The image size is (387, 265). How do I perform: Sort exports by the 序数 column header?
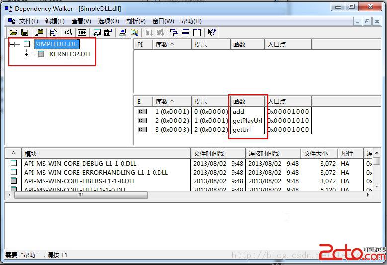click(172, 101)
